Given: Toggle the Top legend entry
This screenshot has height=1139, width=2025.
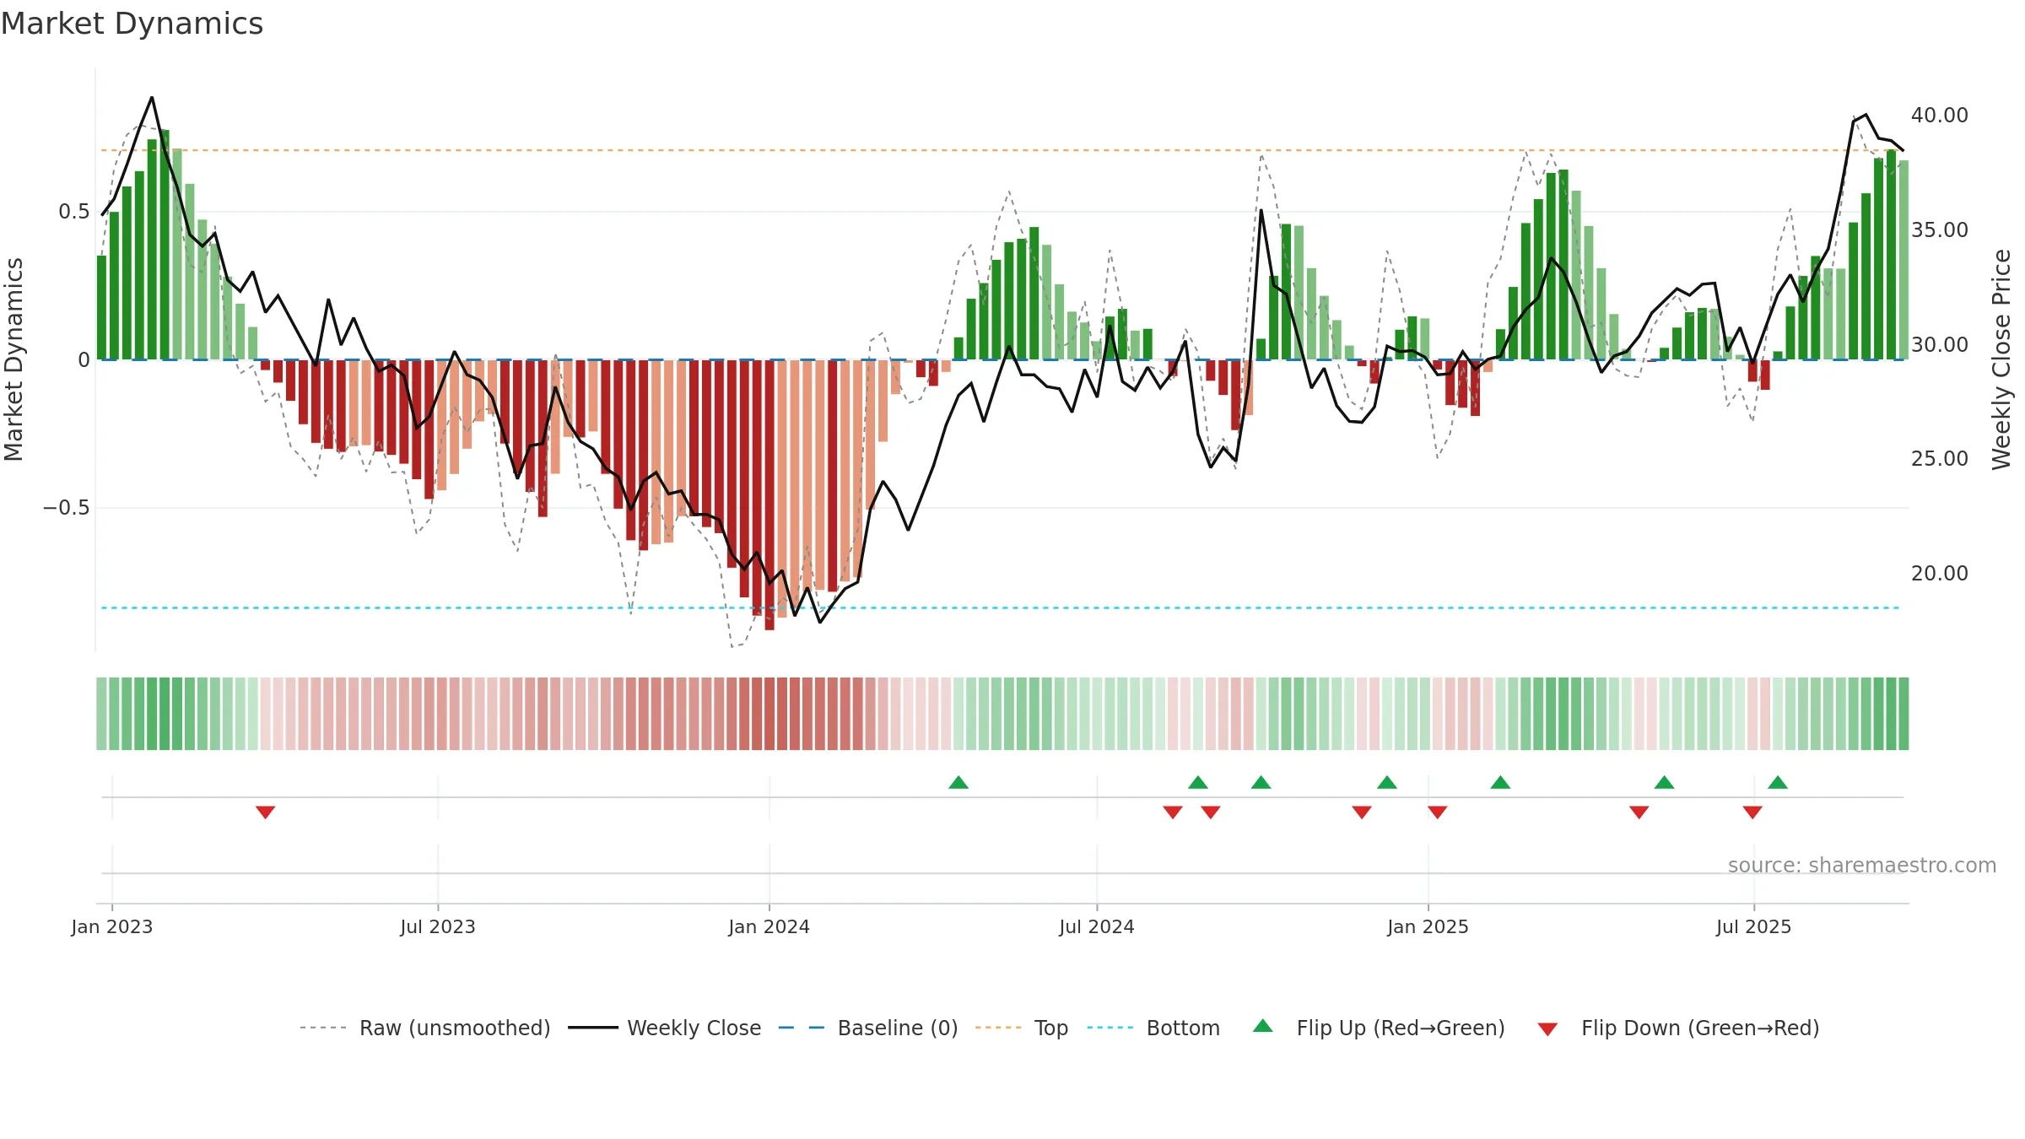Looking at the screenshot, I should pyautogui.click(x=1022, y=1028).
